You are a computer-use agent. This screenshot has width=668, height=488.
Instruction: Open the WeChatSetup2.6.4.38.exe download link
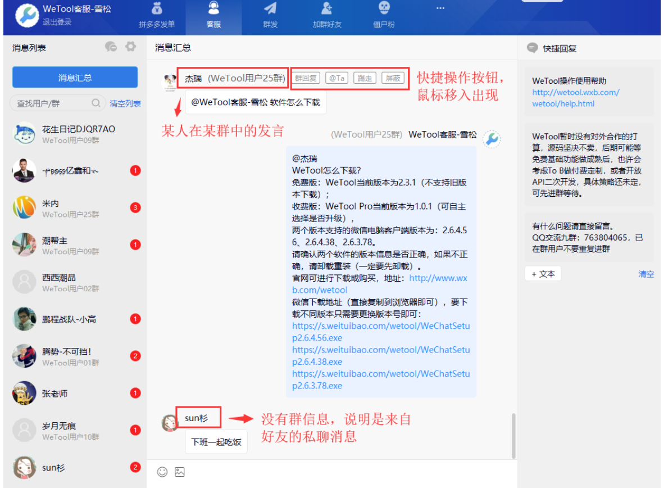point(381,355)
